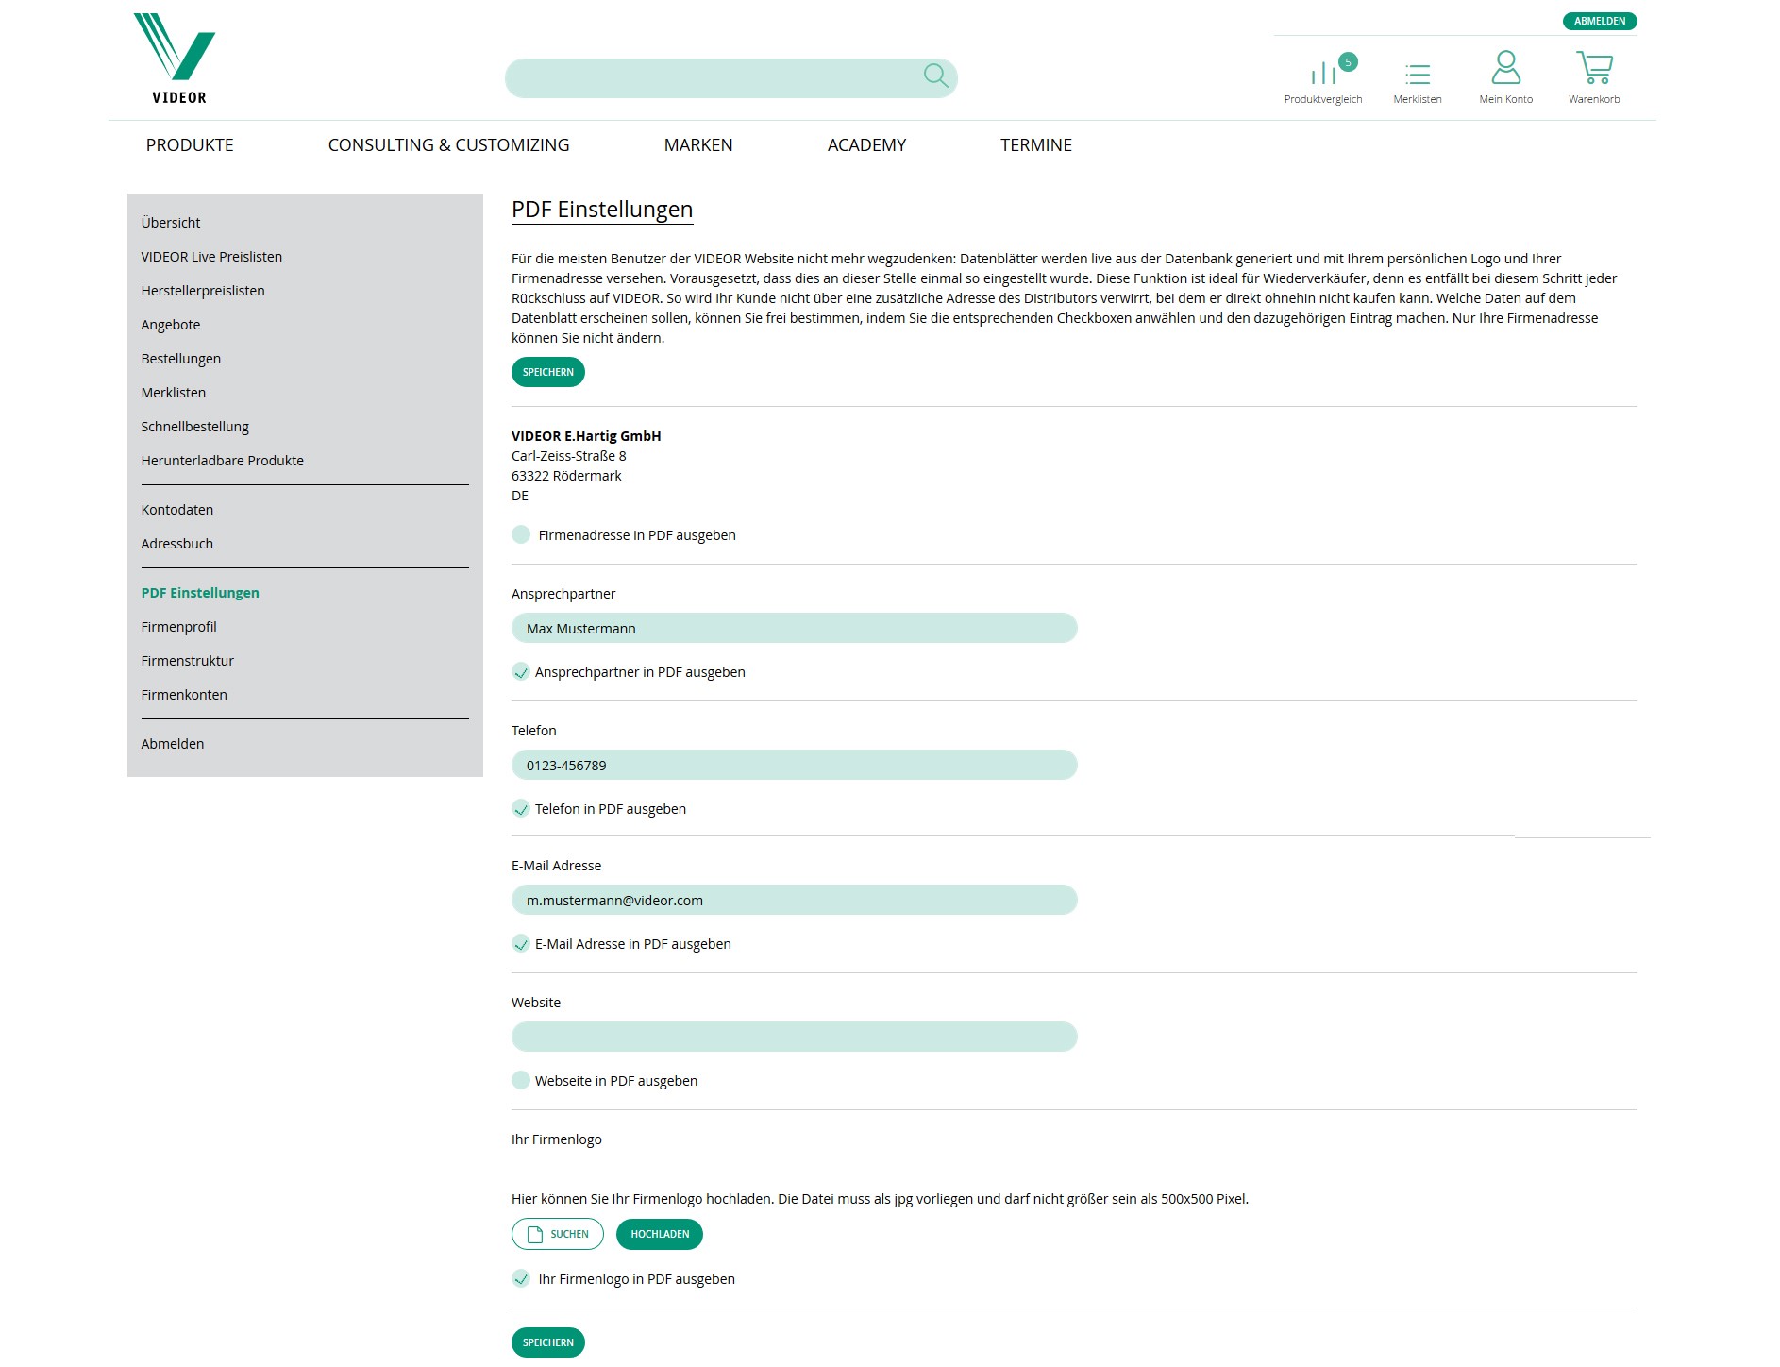Image resolution: width=1780 pixels, height=1367 pixels.
Task: Click the 63322 Rödermark address line
Action: (566, 476)
